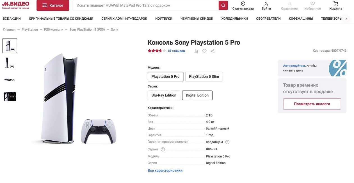Viewport: 354px width, 183px height.
Task: Click the share icon near reviews
Action: [x=213, y=51]
